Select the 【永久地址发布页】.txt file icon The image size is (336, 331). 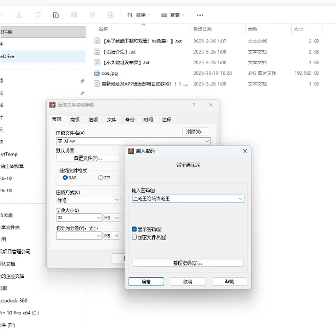pos(97,62)
